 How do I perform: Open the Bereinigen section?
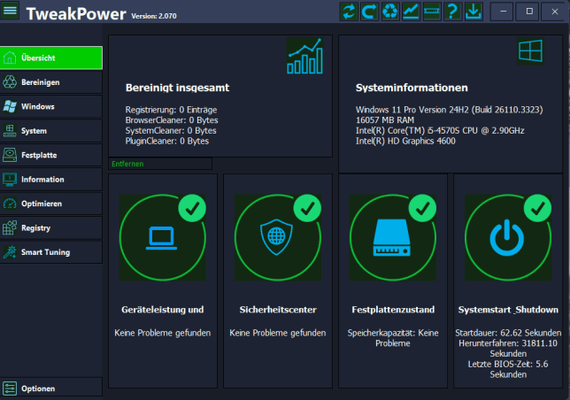click(x=51, y=82)
